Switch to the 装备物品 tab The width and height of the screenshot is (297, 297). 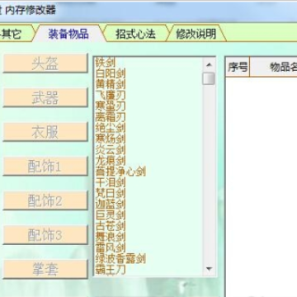tap(68, 34)
